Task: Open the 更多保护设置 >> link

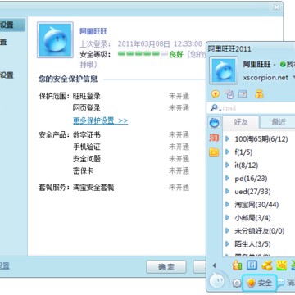Action: 100,120
